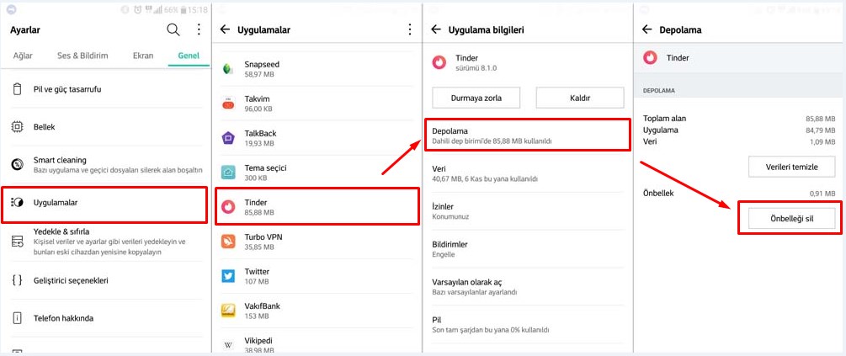Open Uygulamalar in the settings list
The height and width of the screenshot is (356, 846).
point(104,203)
